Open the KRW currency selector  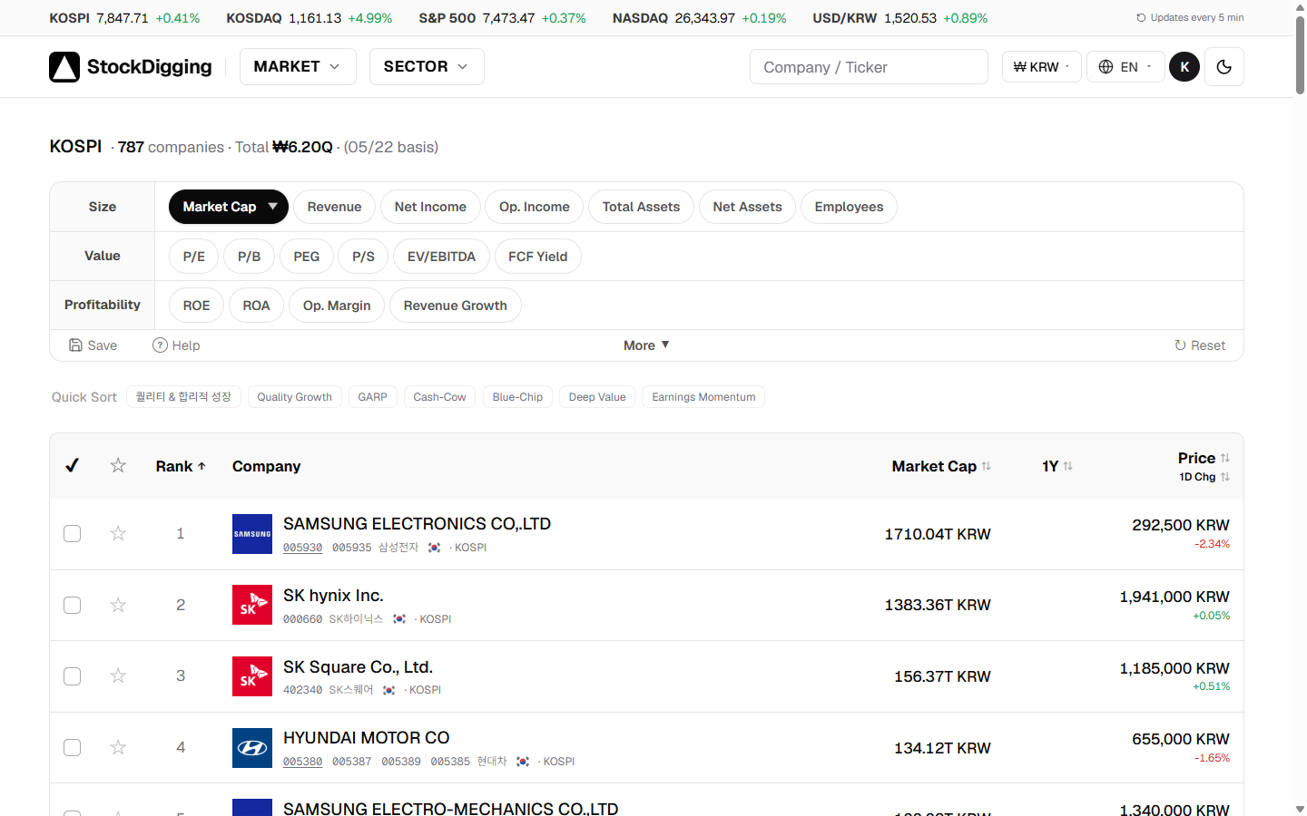tap(1041, 67)
